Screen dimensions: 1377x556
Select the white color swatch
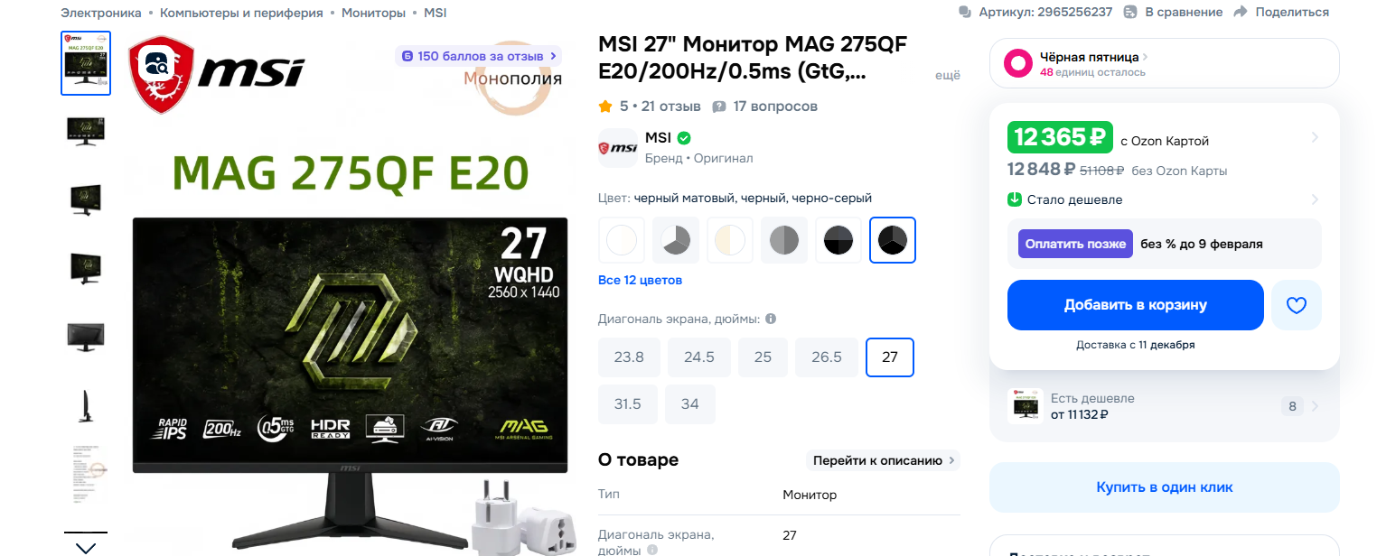click(x=622, y=240)
